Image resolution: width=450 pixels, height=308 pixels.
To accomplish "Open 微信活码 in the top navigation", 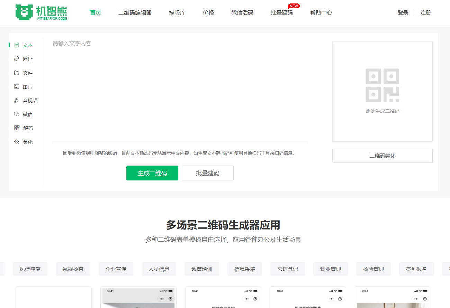I will [242, 13].
